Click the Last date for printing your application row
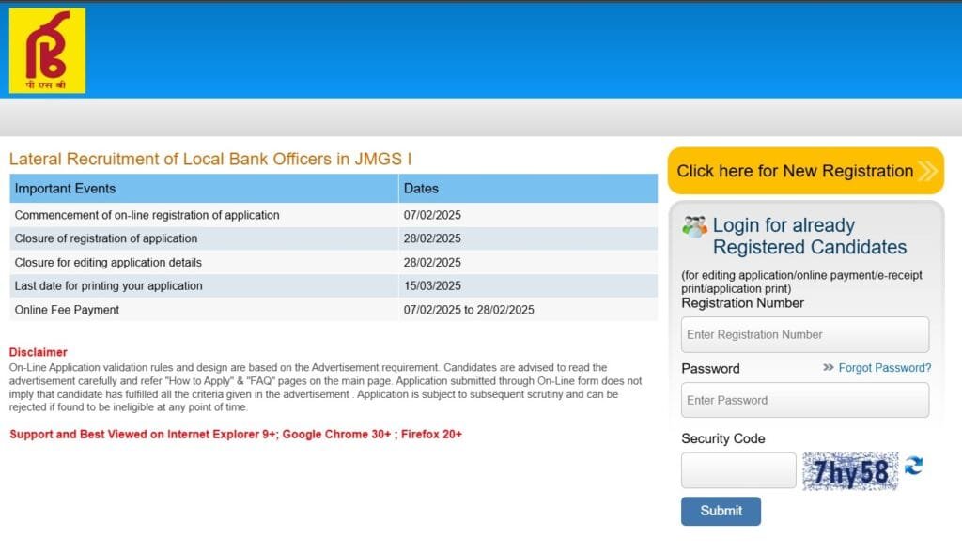The width and height of the screenshot is (962, 552). [108, 285]
